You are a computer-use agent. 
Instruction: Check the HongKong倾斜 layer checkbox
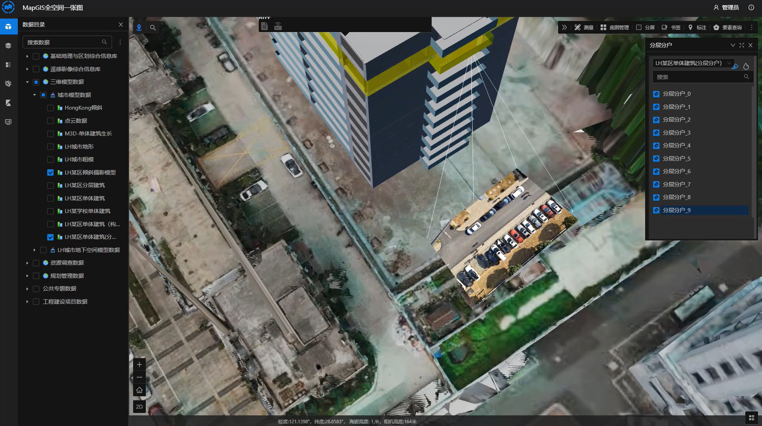point(50,108)
